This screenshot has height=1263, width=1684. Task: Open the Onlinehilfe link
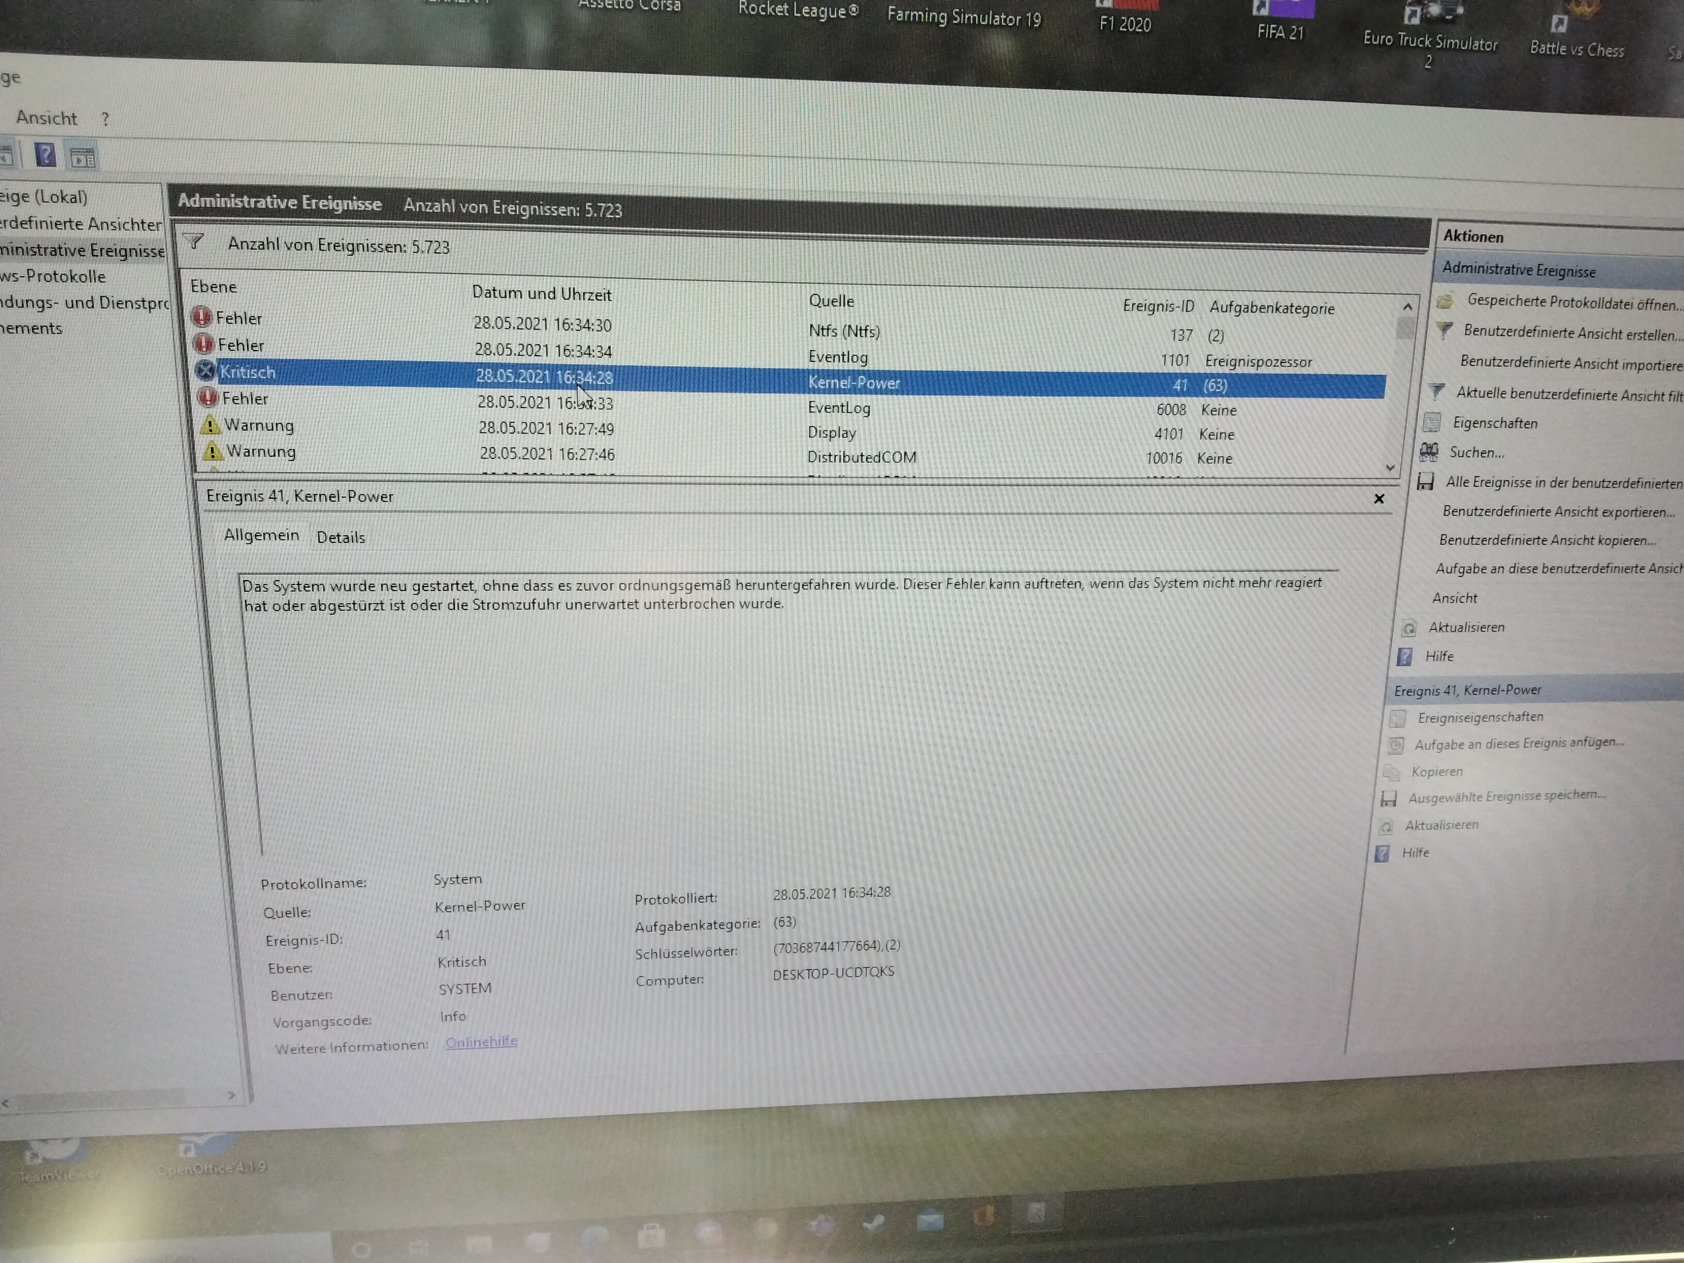[x=481, y=1042]
